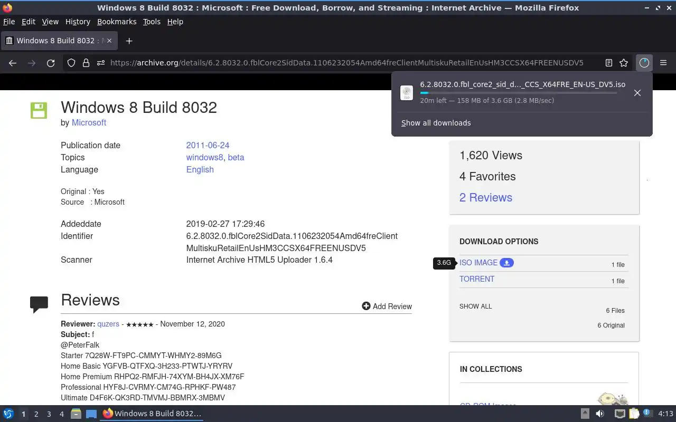This screenshot has height=422, width=676.
Task: Open the tracking protection shield icon
Action: click(71, 63)
